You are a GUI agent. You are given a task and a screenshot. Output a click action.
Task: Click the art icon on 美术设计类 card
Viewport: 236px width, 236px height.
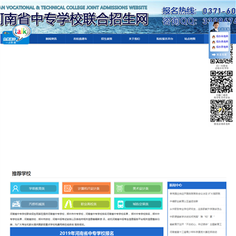[x=119, y=188]
